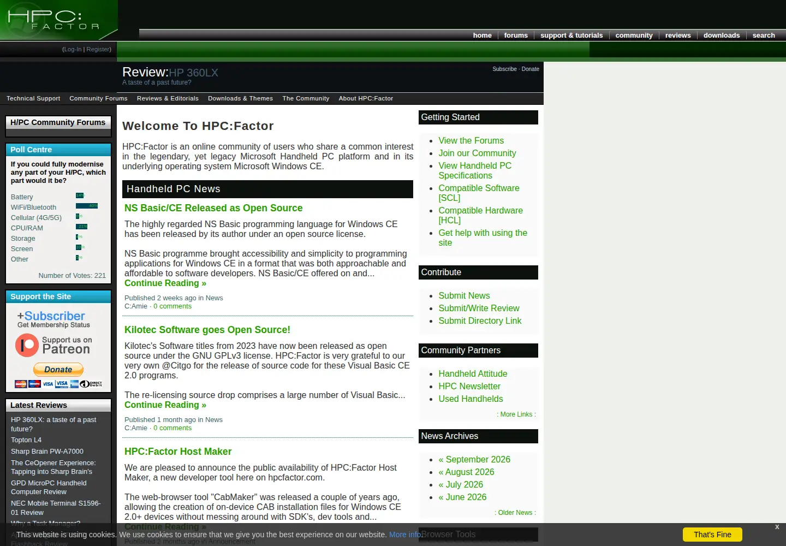Open the downloads top menu
The width and height of the screenshot is (786, 546).
point(722,35)
